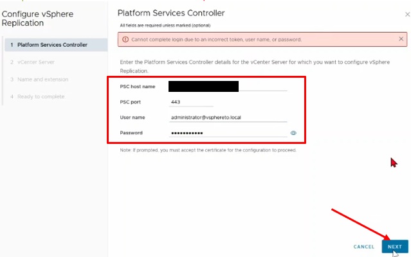Image resolution: width=411 pixels, height=257 pixels.
Task: Click the error alert icon in banner
Action: 125,40
